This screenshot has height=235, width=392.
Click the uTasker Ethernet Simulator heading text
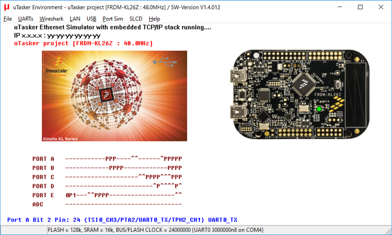tap(113, 27)
